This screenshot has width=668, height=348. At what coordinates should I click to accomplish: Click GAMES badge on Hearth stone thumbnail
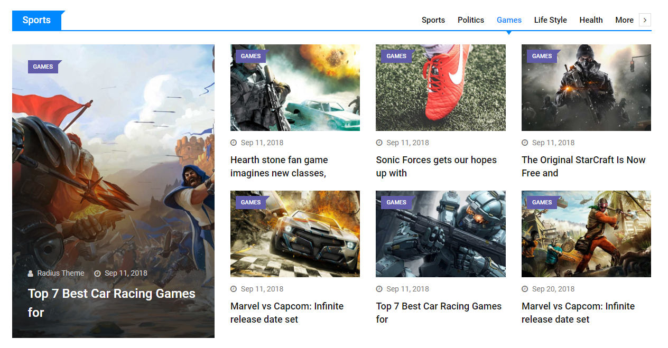point(251,56)
